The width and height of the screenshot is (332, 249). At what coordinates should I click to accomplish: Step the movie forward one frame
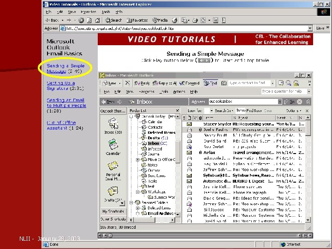point(305,236)
